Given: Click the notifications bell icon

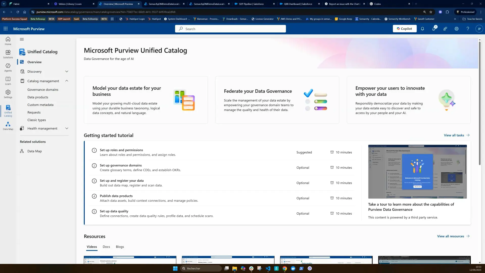Looking at the screenshot, I should click(x=422, y=29).
